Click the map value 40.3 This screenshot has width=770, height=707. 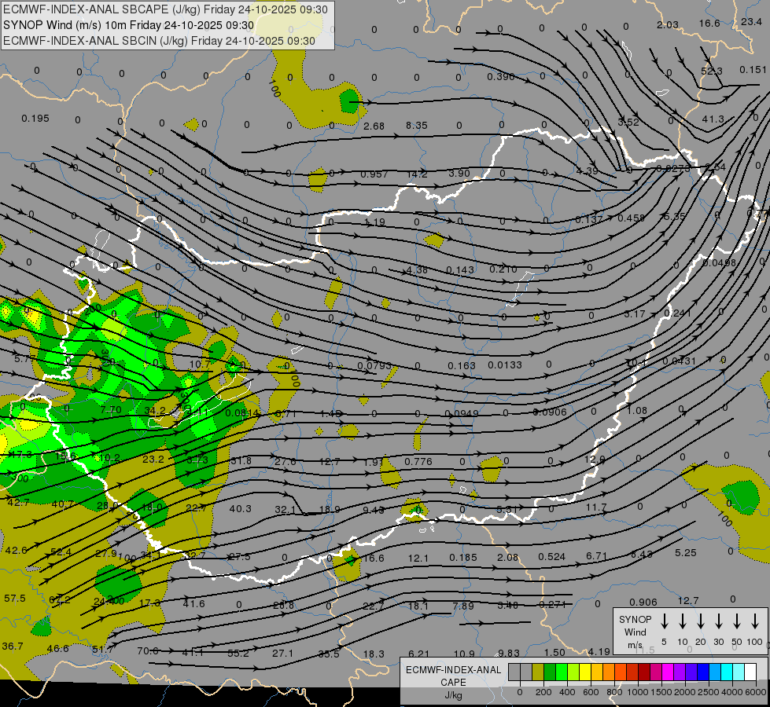pyautogui.click(x=240, y=509)
